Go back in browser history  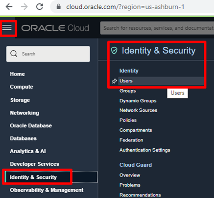9,7
